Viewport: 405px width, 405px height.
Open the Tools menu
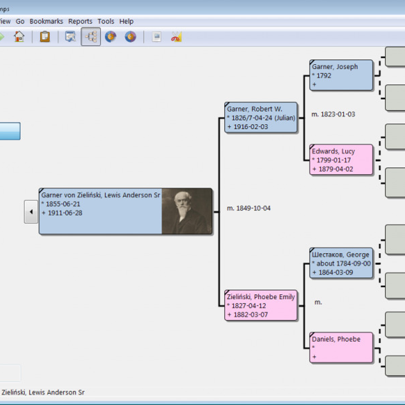(106, 21)
